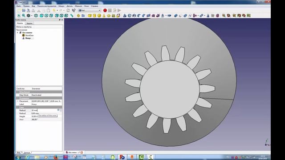Create a cylinder primitive
This screenshot has height=160, width=285.
pos(94,16)
